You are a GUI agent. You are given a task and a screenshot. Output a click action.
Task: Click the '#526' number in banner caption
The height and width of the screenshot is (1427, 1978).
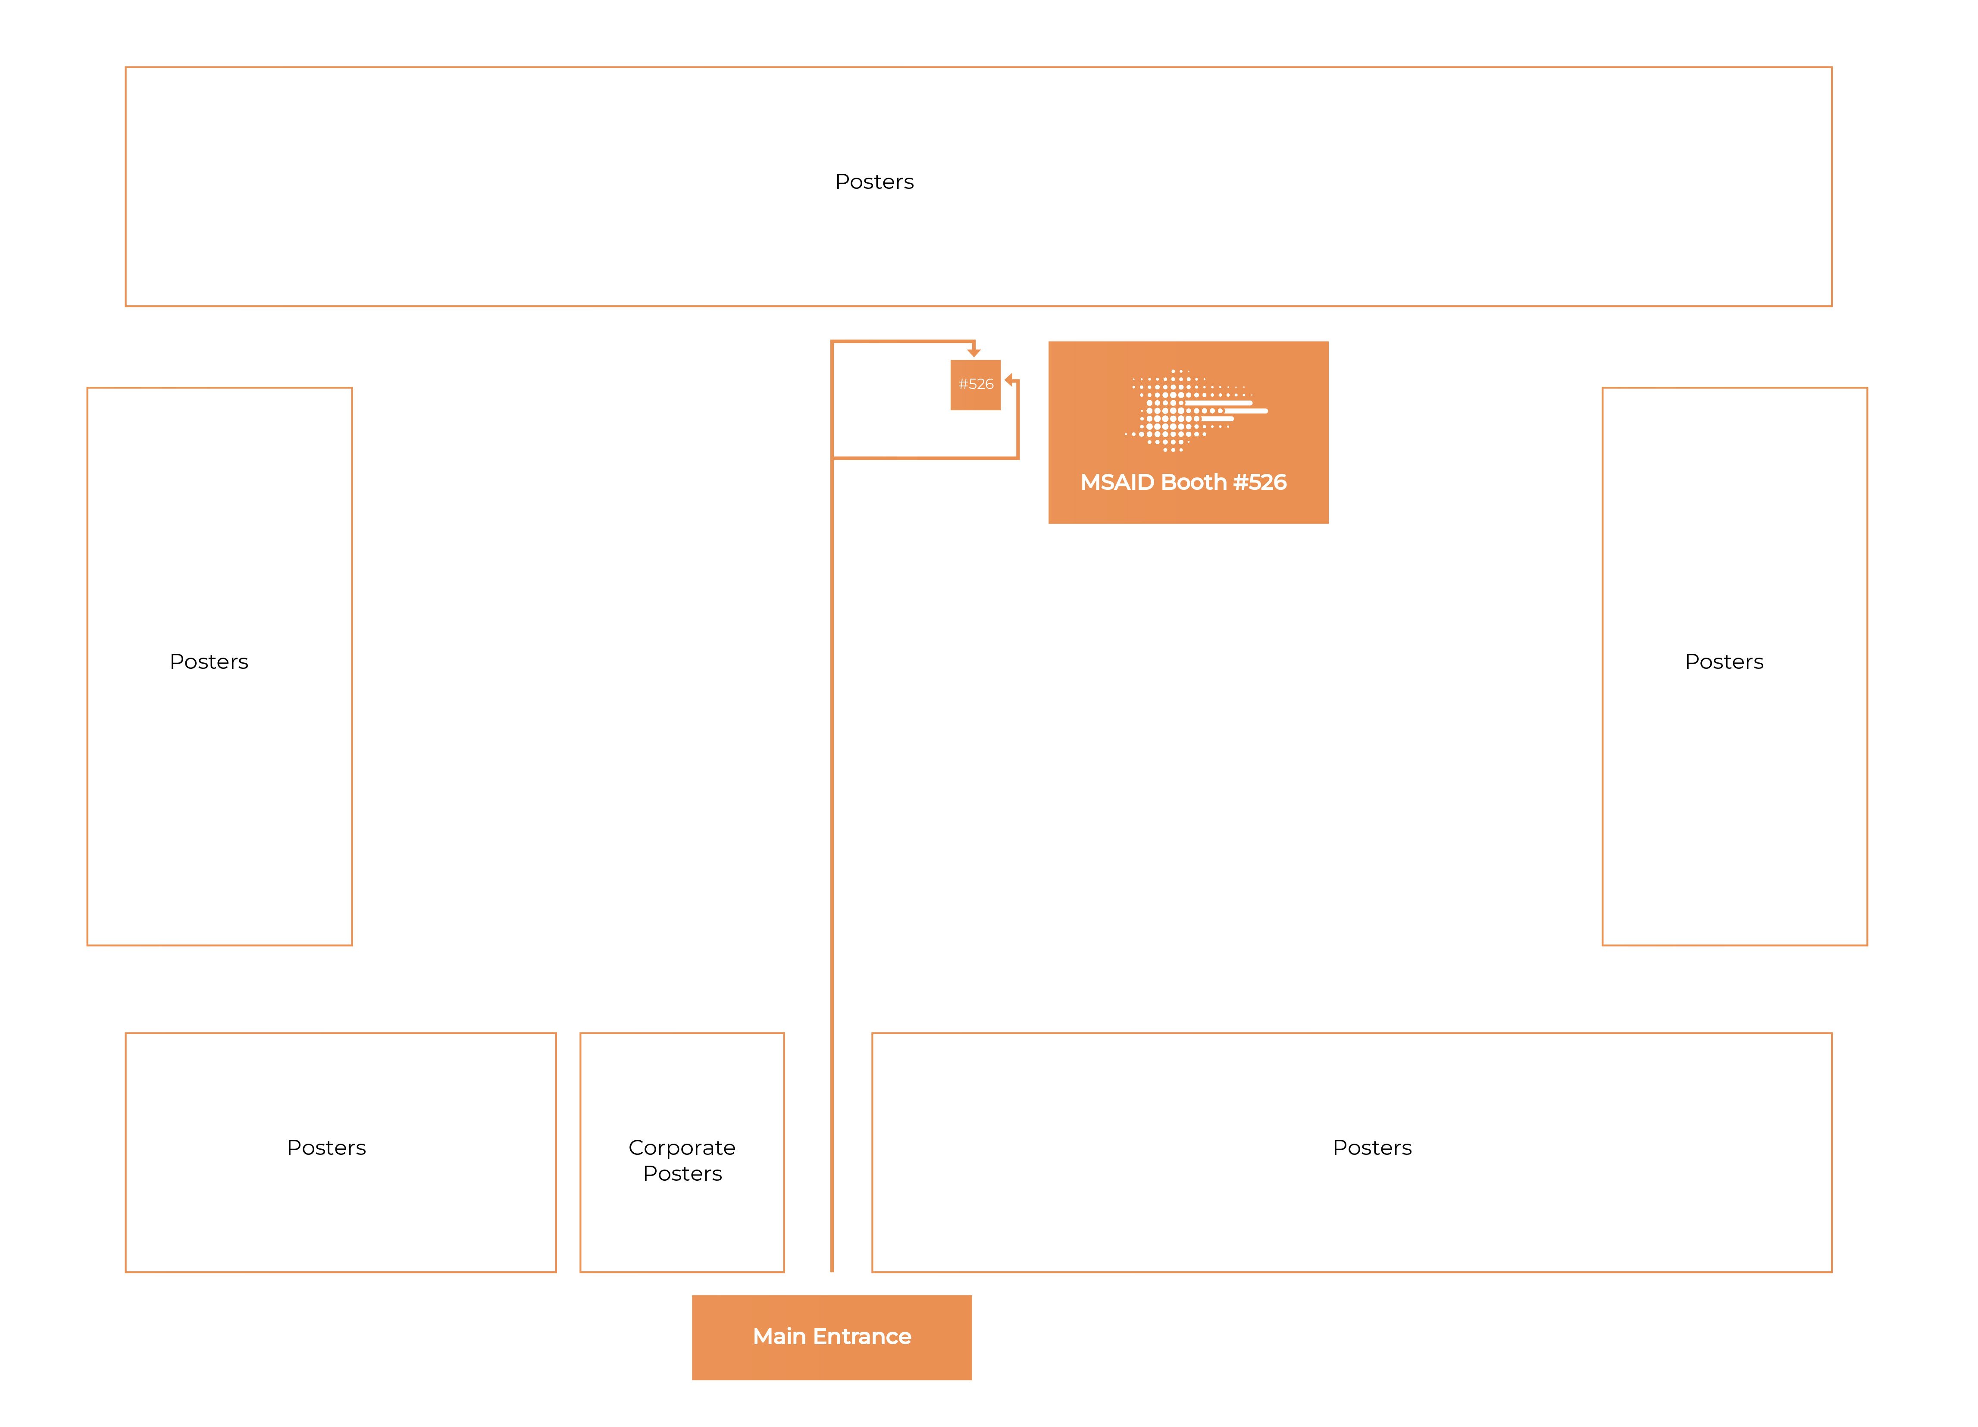coord(1259,483)
